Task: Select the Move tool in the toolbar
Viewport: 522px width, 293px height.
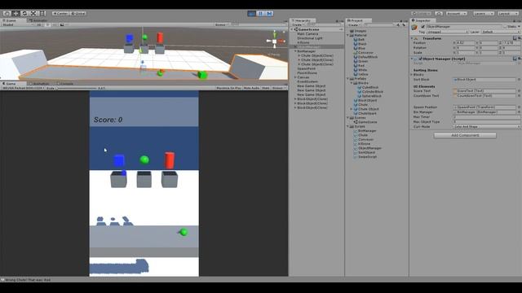Action: click(x=15, y=13)
